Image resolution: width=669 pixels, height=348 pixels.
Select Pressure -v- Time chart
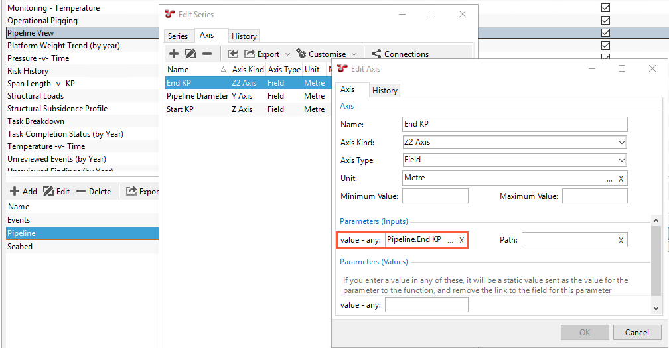[38, 58]
